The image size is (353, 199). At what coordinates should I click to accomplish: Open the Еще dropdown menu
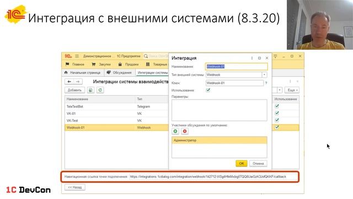point(292,90)
